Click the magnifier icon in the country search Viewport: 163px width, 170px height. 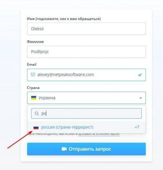pyautogui.click(x=37, y=114)
